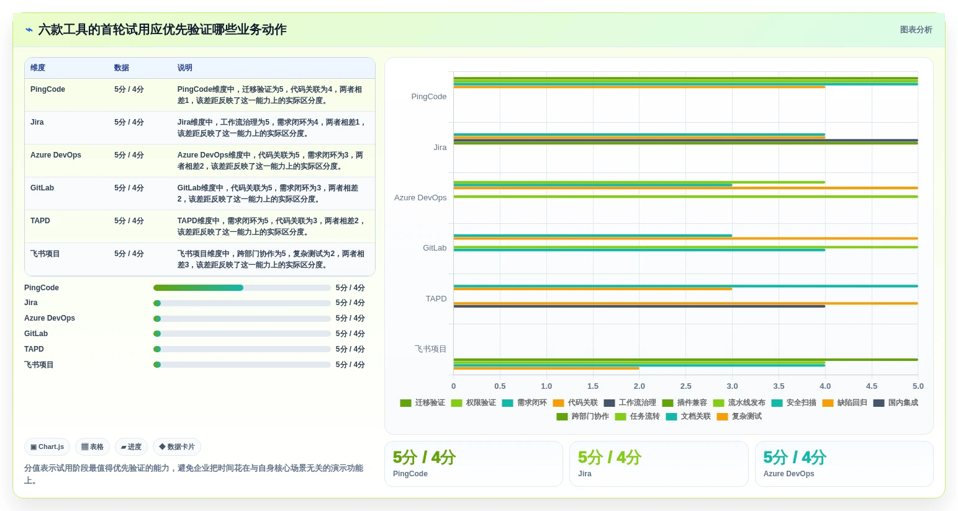Click the PingCode label in progress list

click(42, 288)
